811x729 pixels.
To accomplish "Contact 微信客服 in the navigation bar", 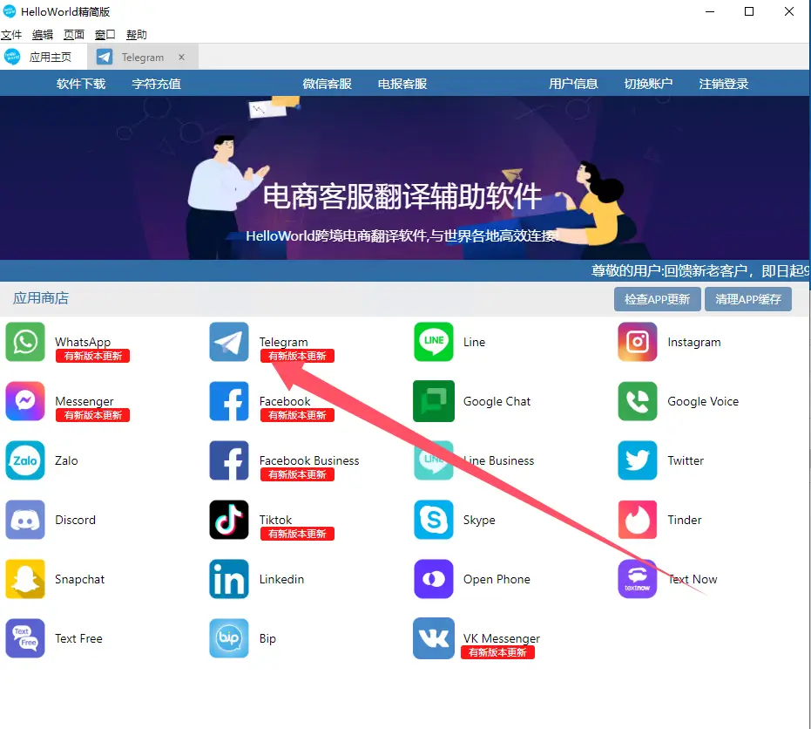I will click(x=327, y=84).
